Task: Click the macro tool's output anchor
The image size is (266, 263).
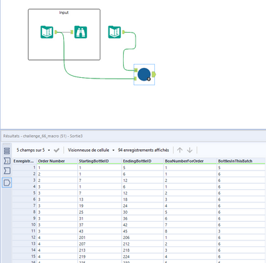Action: click(x=154, y=75)
